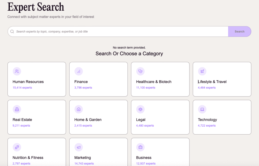Image resolution: width=259 pixels, height=166 pixels.
Task: Open the Real Estate category title
Action: click(x=22, y=120)
